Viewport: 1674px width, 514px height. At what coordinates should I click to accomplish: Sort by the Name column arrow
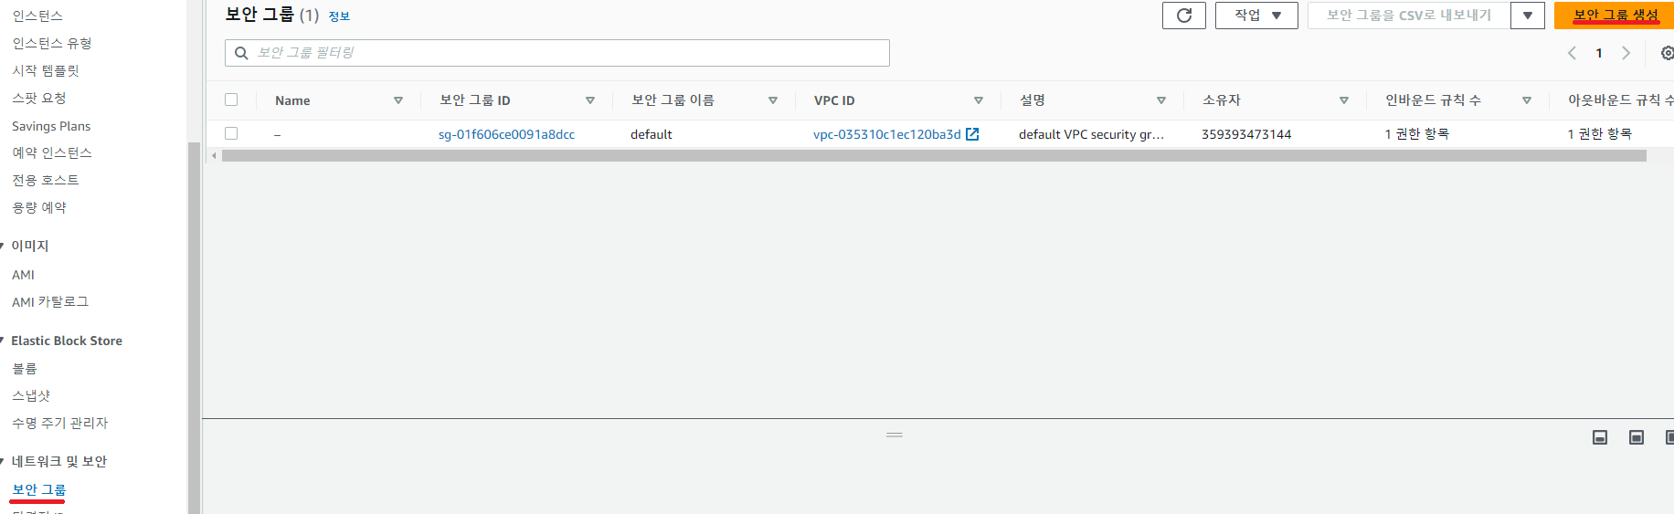point(398,100)
